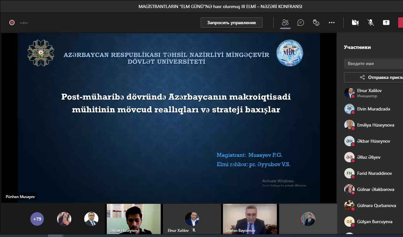Select Shahin Bayramov's video tile
The height and width of the screenshot is (237, 403).
click(x=250, y=219)
